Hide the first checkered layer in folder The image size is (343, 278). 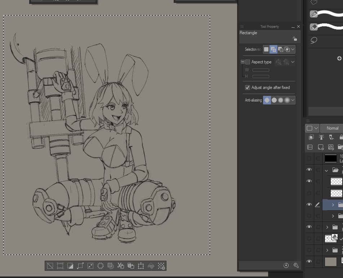click(x=309, y=181)
